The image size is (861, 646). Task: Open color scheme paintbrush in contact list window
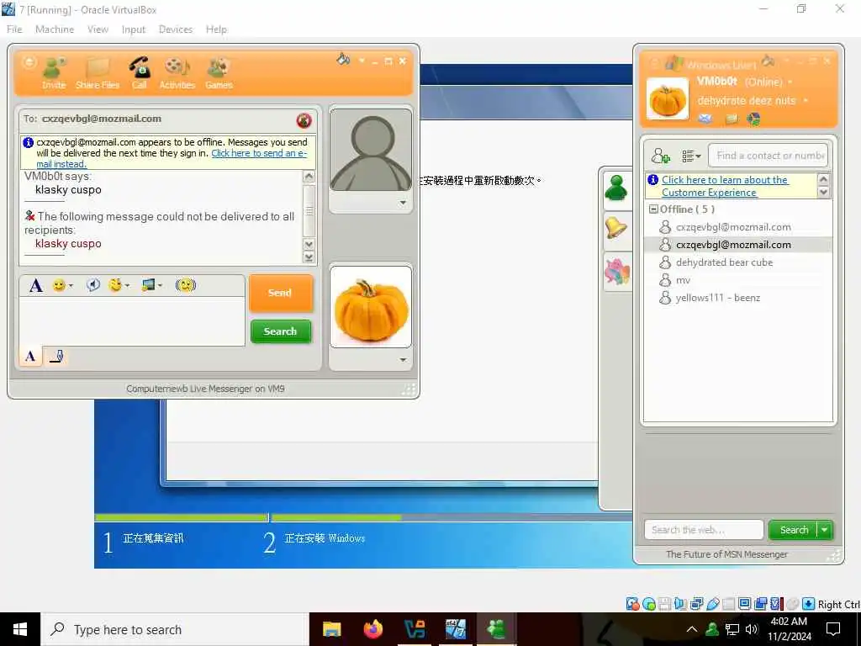point(769,61)
